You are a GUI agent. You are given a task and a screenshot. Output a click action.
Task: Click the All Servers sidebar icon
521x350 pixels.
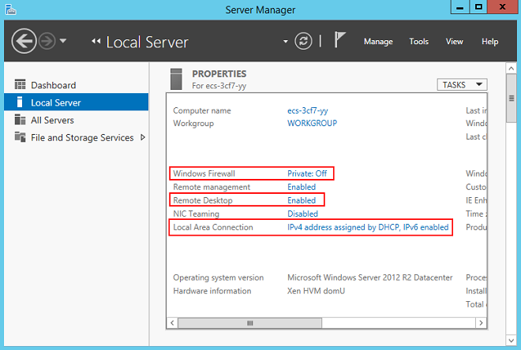coord(20,120)
